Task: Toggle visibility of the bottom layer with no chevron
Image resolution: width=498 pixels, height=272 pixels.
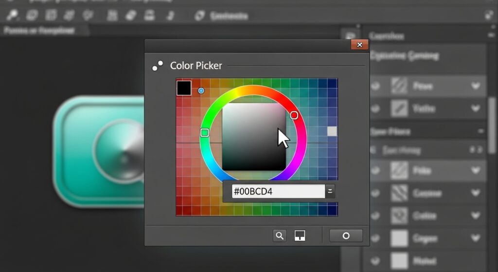Action: click(375, 261)
